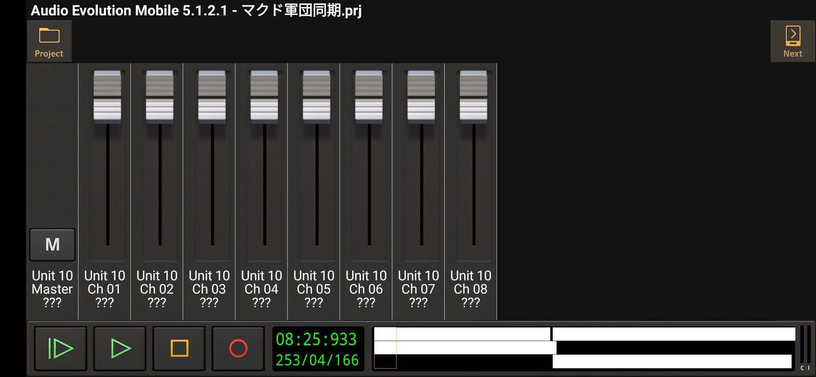Select the Unit 10 Ch 07 label
The height and width of the screenshot is (377, 816).
tap(418, 289)
